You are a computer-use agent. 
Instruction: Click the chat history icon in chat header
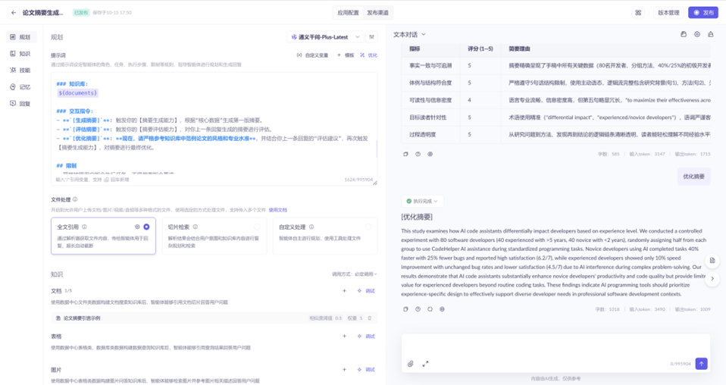pyautogui.click(x=684, y=34)
